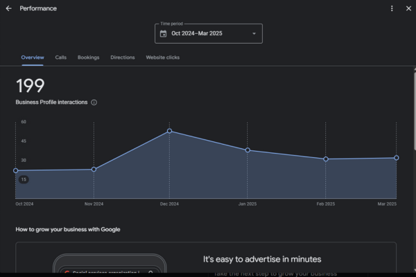Click the Business Profile interactions label
The image size is (416, 277).
(x=51, y=102)
